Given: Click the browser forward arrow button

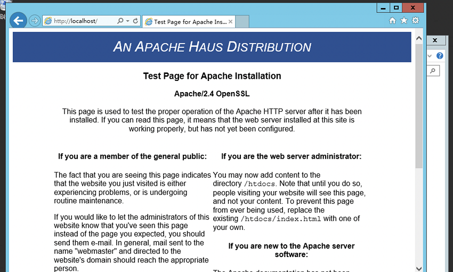Looking at the screenshot, I should point(35,21).
